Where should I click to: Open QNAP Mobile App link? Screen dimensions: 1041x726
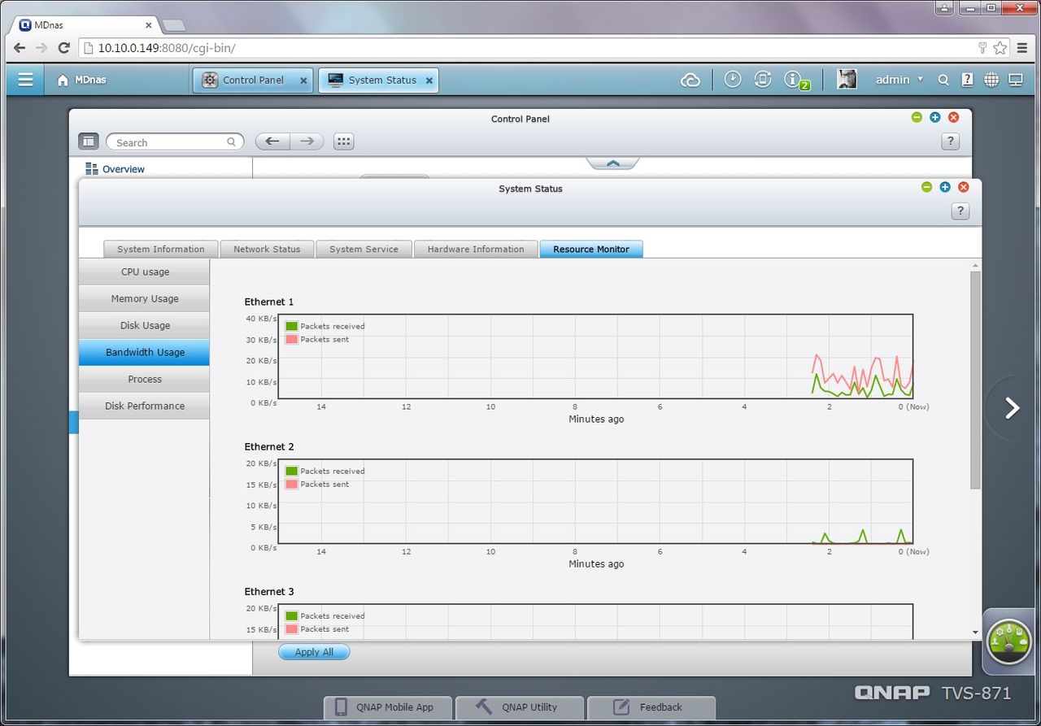(387, 707)
